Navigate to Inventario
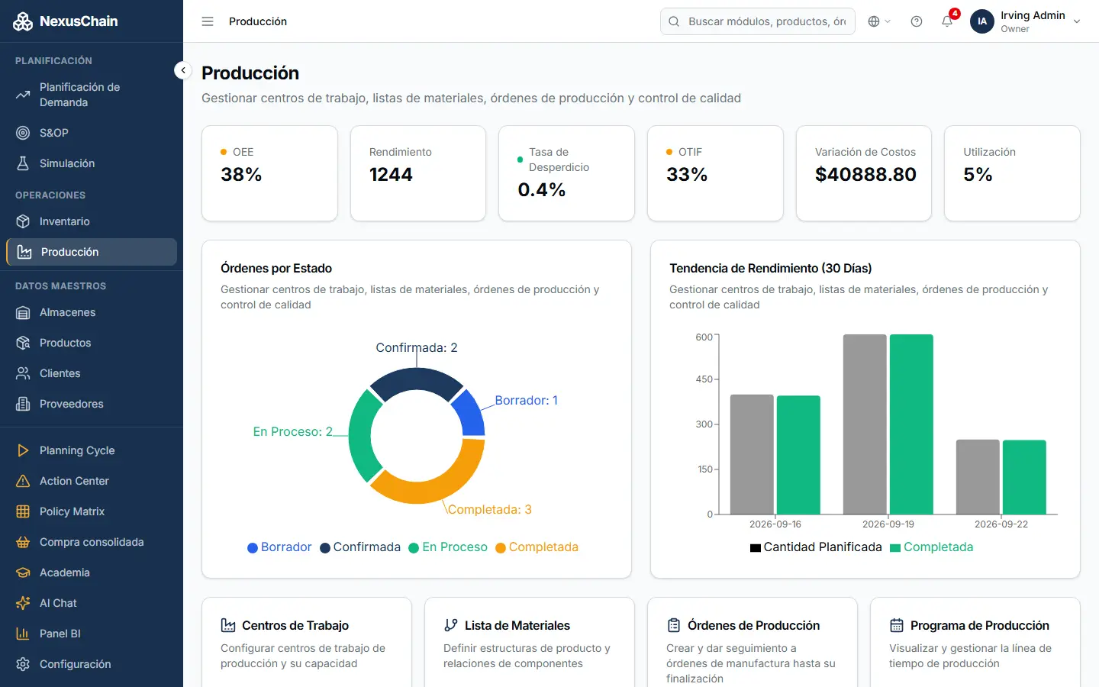The image size is (1099, 687). click(92, 221)
